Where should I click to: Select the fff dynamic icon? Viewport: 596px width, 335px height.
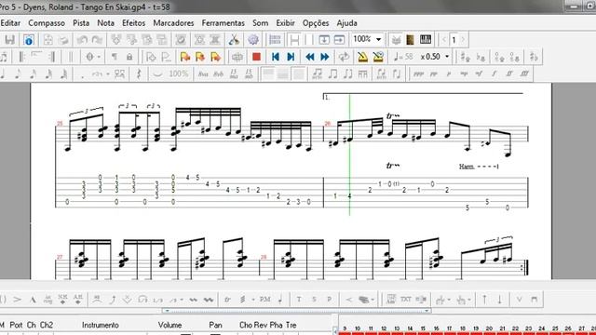click(x=524, y=74)
